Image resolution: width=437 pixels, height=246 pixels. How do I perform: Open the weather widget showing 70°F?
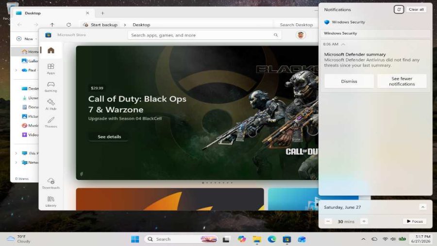point(19,239)
